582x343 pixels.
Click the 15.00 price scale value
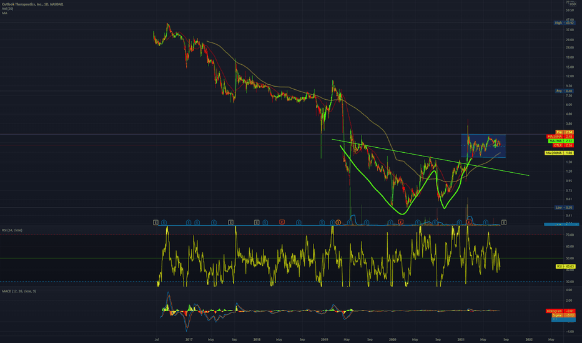pos(570,67)
